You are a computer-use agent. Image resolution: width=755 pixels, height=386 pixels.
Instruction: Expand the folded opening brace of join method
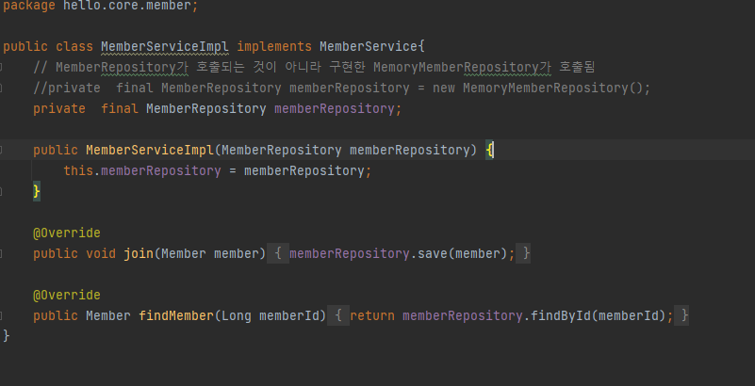click(x=278, y=253)
